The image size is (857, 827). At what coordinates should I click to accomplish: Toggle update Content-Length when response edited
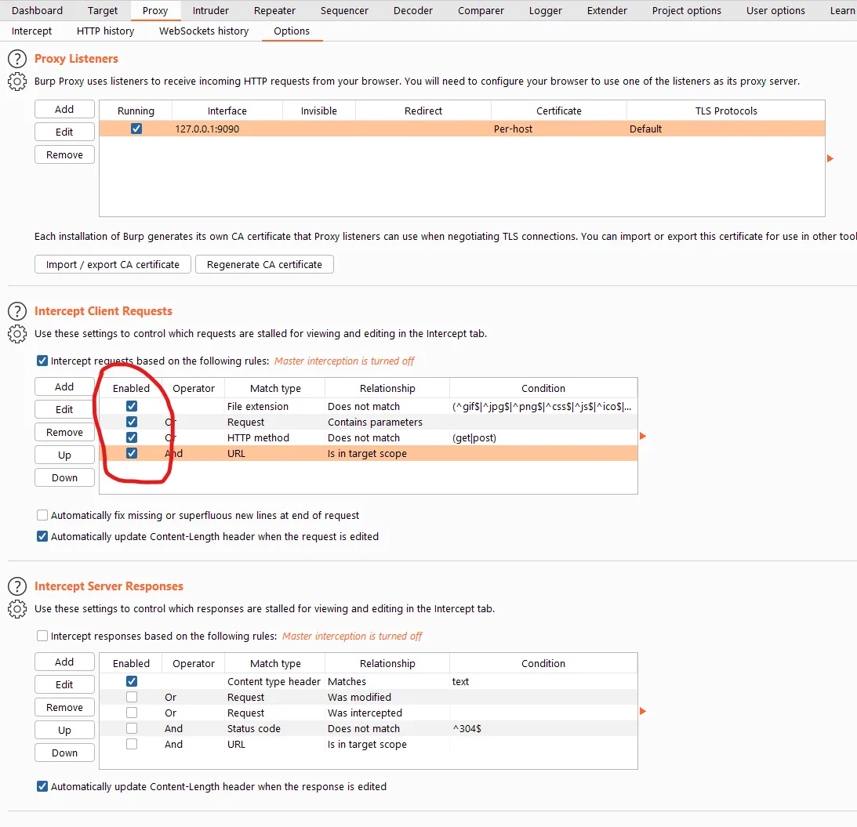coord(42,786)
